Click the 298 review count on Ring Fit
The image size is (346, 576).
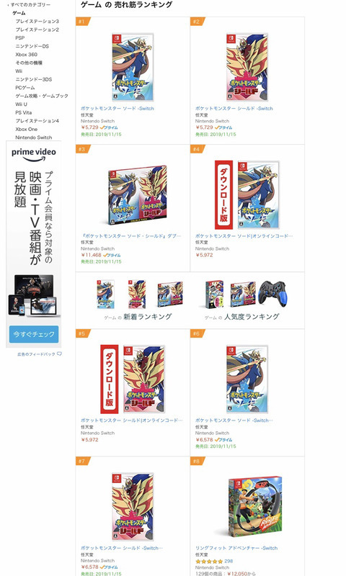[229, 562]
